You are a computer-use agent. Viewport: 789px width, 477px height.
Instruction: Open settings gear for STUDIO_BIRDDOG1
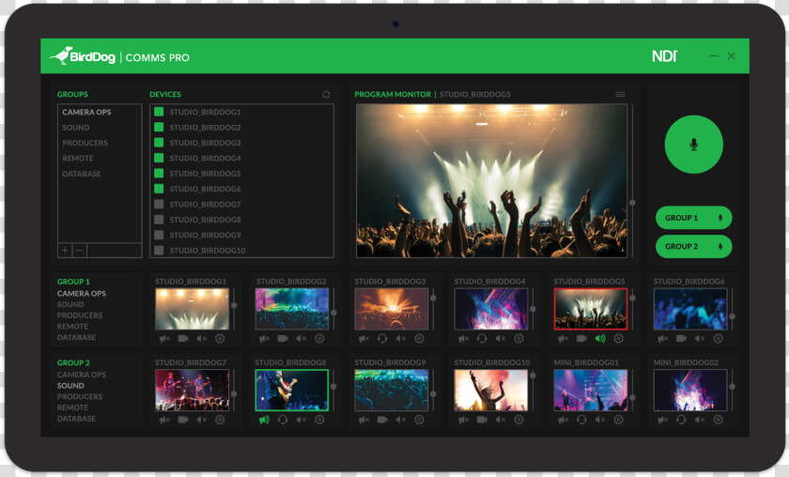(x=220, y=339)
